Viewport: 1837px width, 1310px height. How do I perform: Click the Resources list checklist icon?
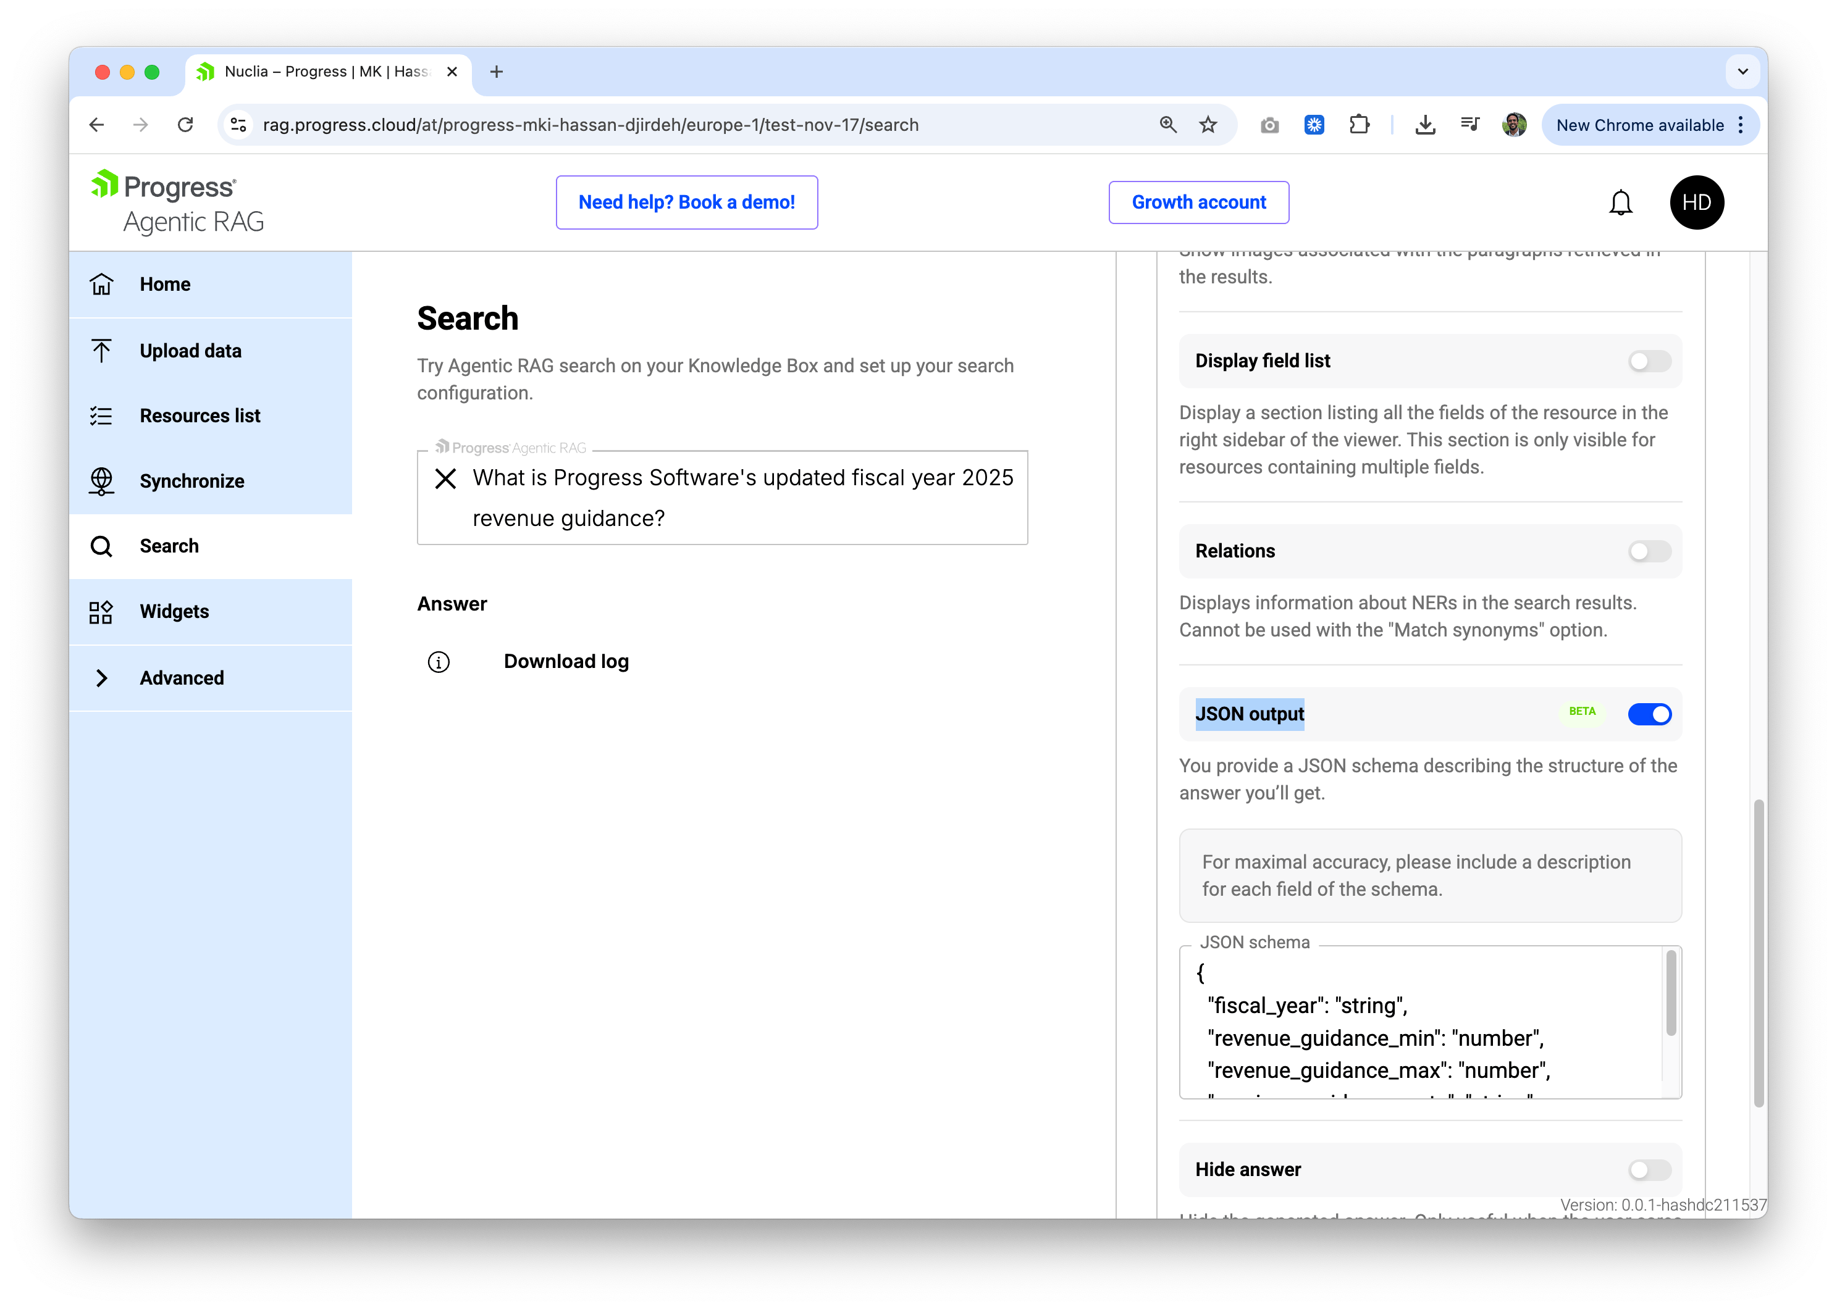point(101,416)
